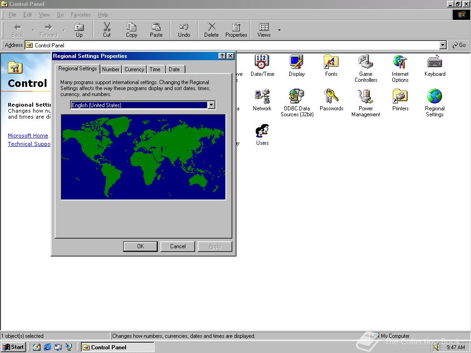This screenshot has height=353, width=471.
Task: Select the Regional Settings tab
Action: click(x=77, y=68)
